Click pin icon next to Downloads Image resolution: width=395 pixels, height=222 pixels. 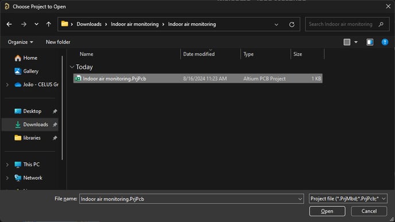click(x=55, y=124)
